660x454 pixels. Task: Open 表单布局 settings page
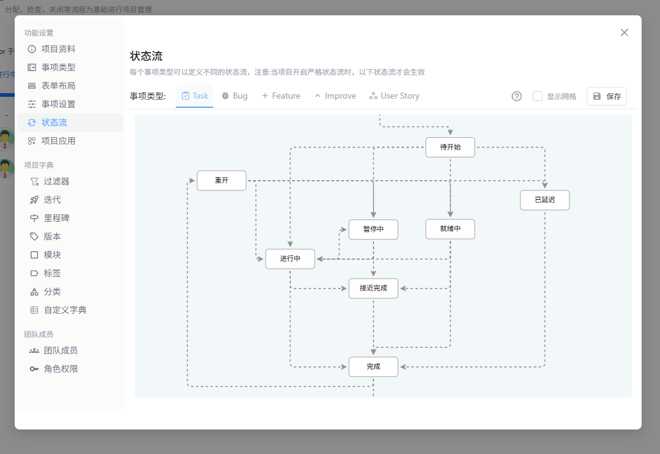click(x=70, y=86)
